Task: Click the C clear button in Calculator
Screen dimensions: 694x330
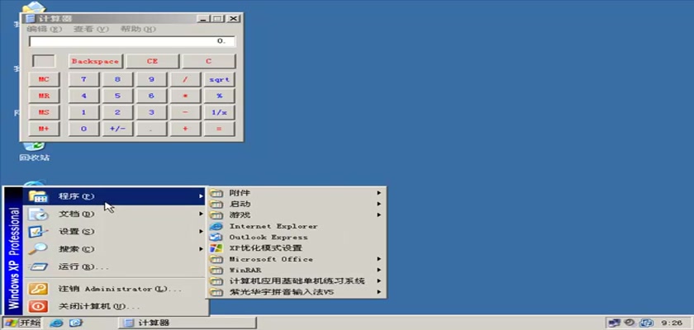Action: pos(208,61)
